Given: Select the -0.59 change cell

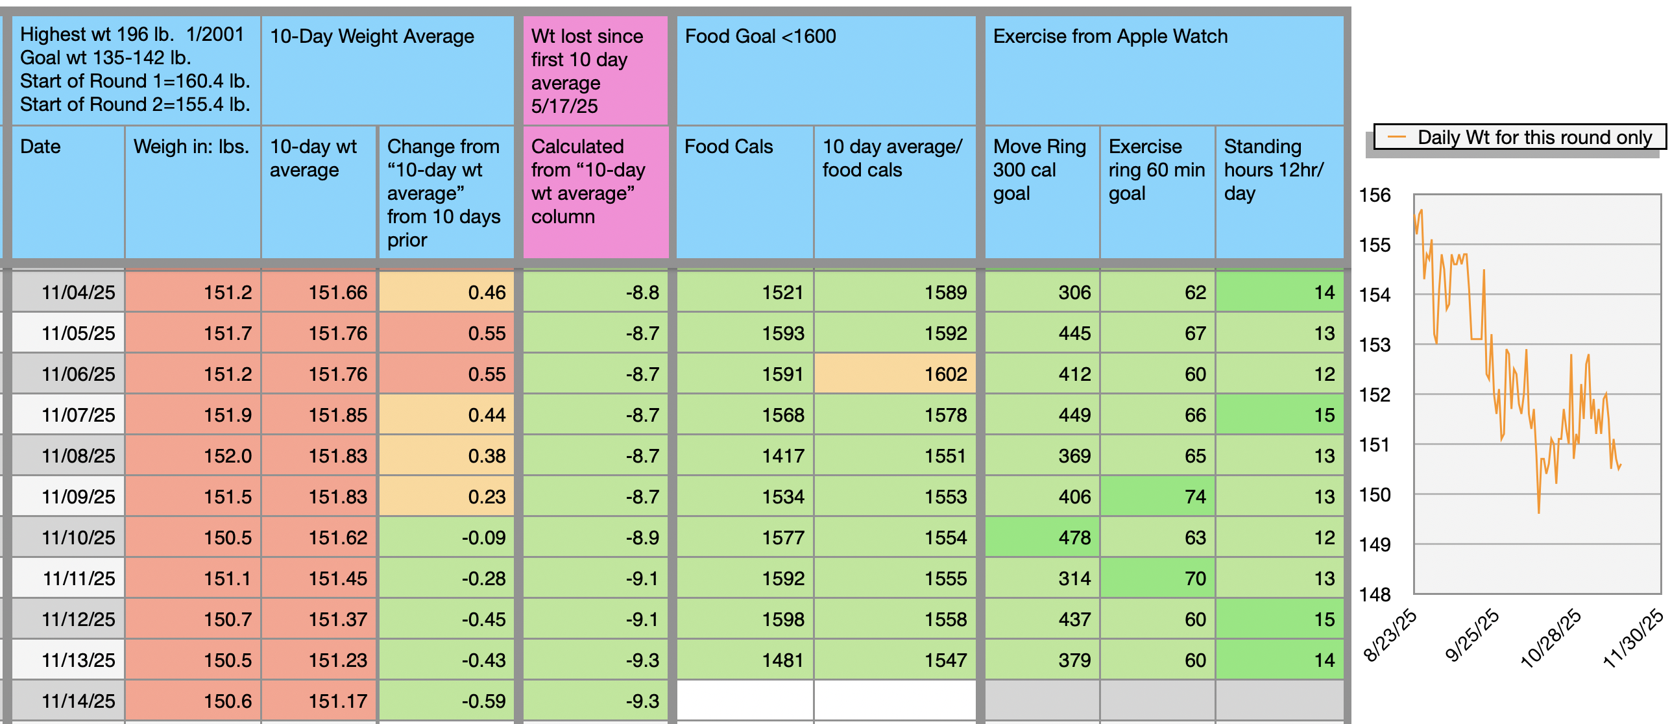Looking at the screenshot, I should 446,701.
